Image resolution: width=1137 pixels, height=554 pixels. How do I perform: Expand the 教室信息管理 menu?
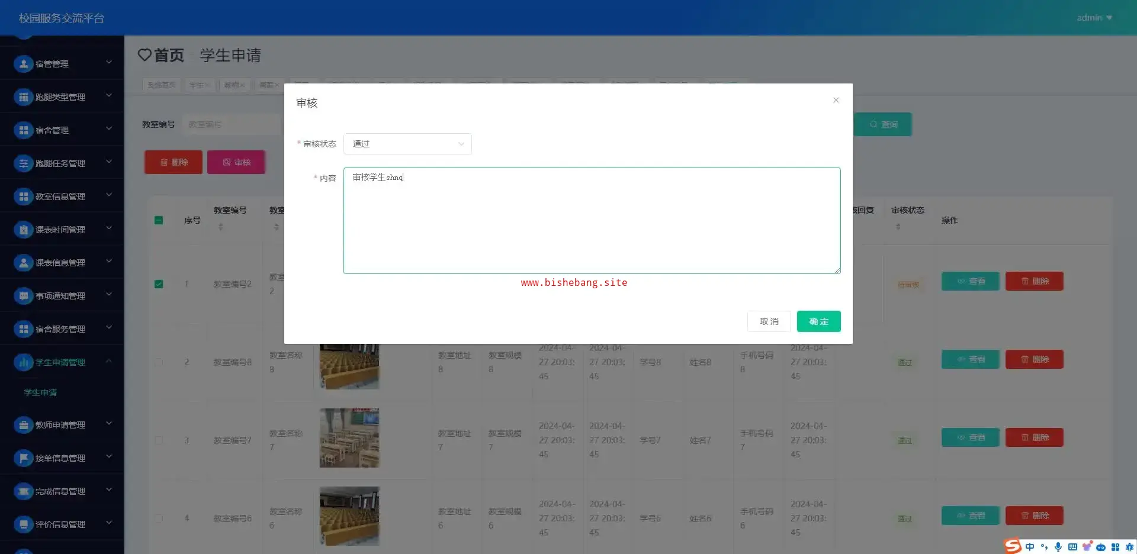[62, 197]
